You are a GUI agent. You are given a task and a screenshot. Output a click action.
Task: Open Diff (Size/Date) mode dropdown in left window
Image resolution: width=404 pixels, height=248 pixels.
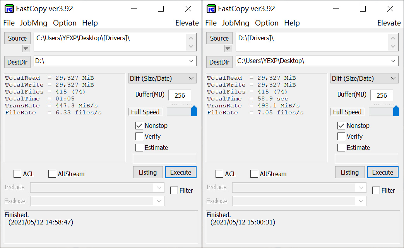pyautogui.click(x=162, y=78)
